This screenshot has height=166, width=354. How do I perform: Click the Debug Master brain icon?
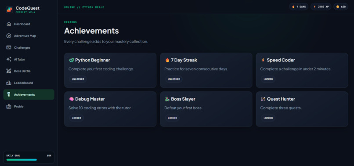71,99
